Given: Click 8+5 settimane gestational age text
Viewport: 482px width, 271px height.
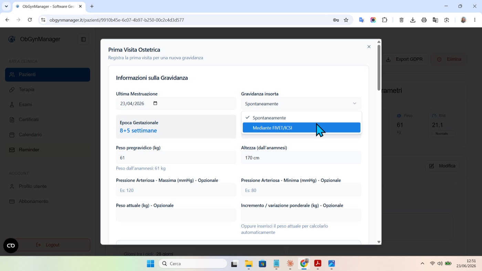Looking at the screenshot, I should point(138,131).
